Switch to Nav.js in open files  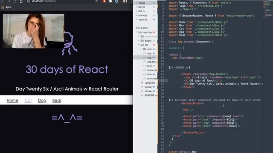(142, 7)
